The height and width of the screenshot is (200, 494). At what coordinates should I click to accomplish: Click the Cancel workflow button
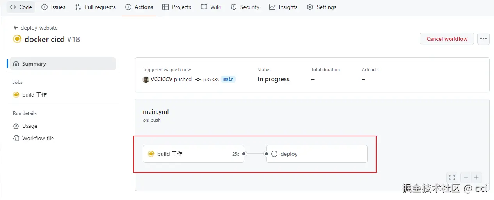click(447, 39)
